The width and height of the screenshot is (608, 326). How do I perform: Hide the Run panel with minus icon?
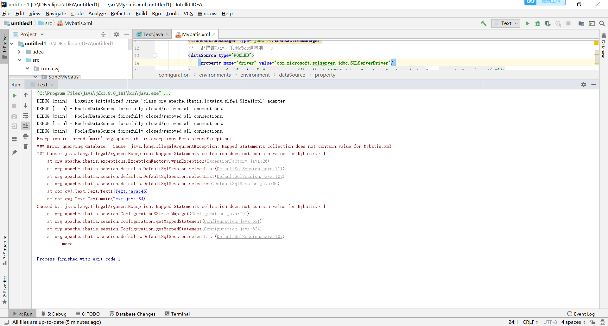pyautogui.click(x=594, y=85)
